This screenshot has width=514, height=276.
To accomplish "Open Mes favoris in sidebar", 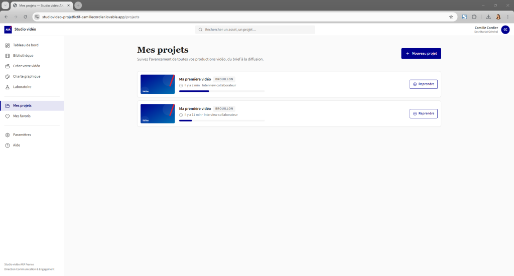I will click(x=32, y=116).
